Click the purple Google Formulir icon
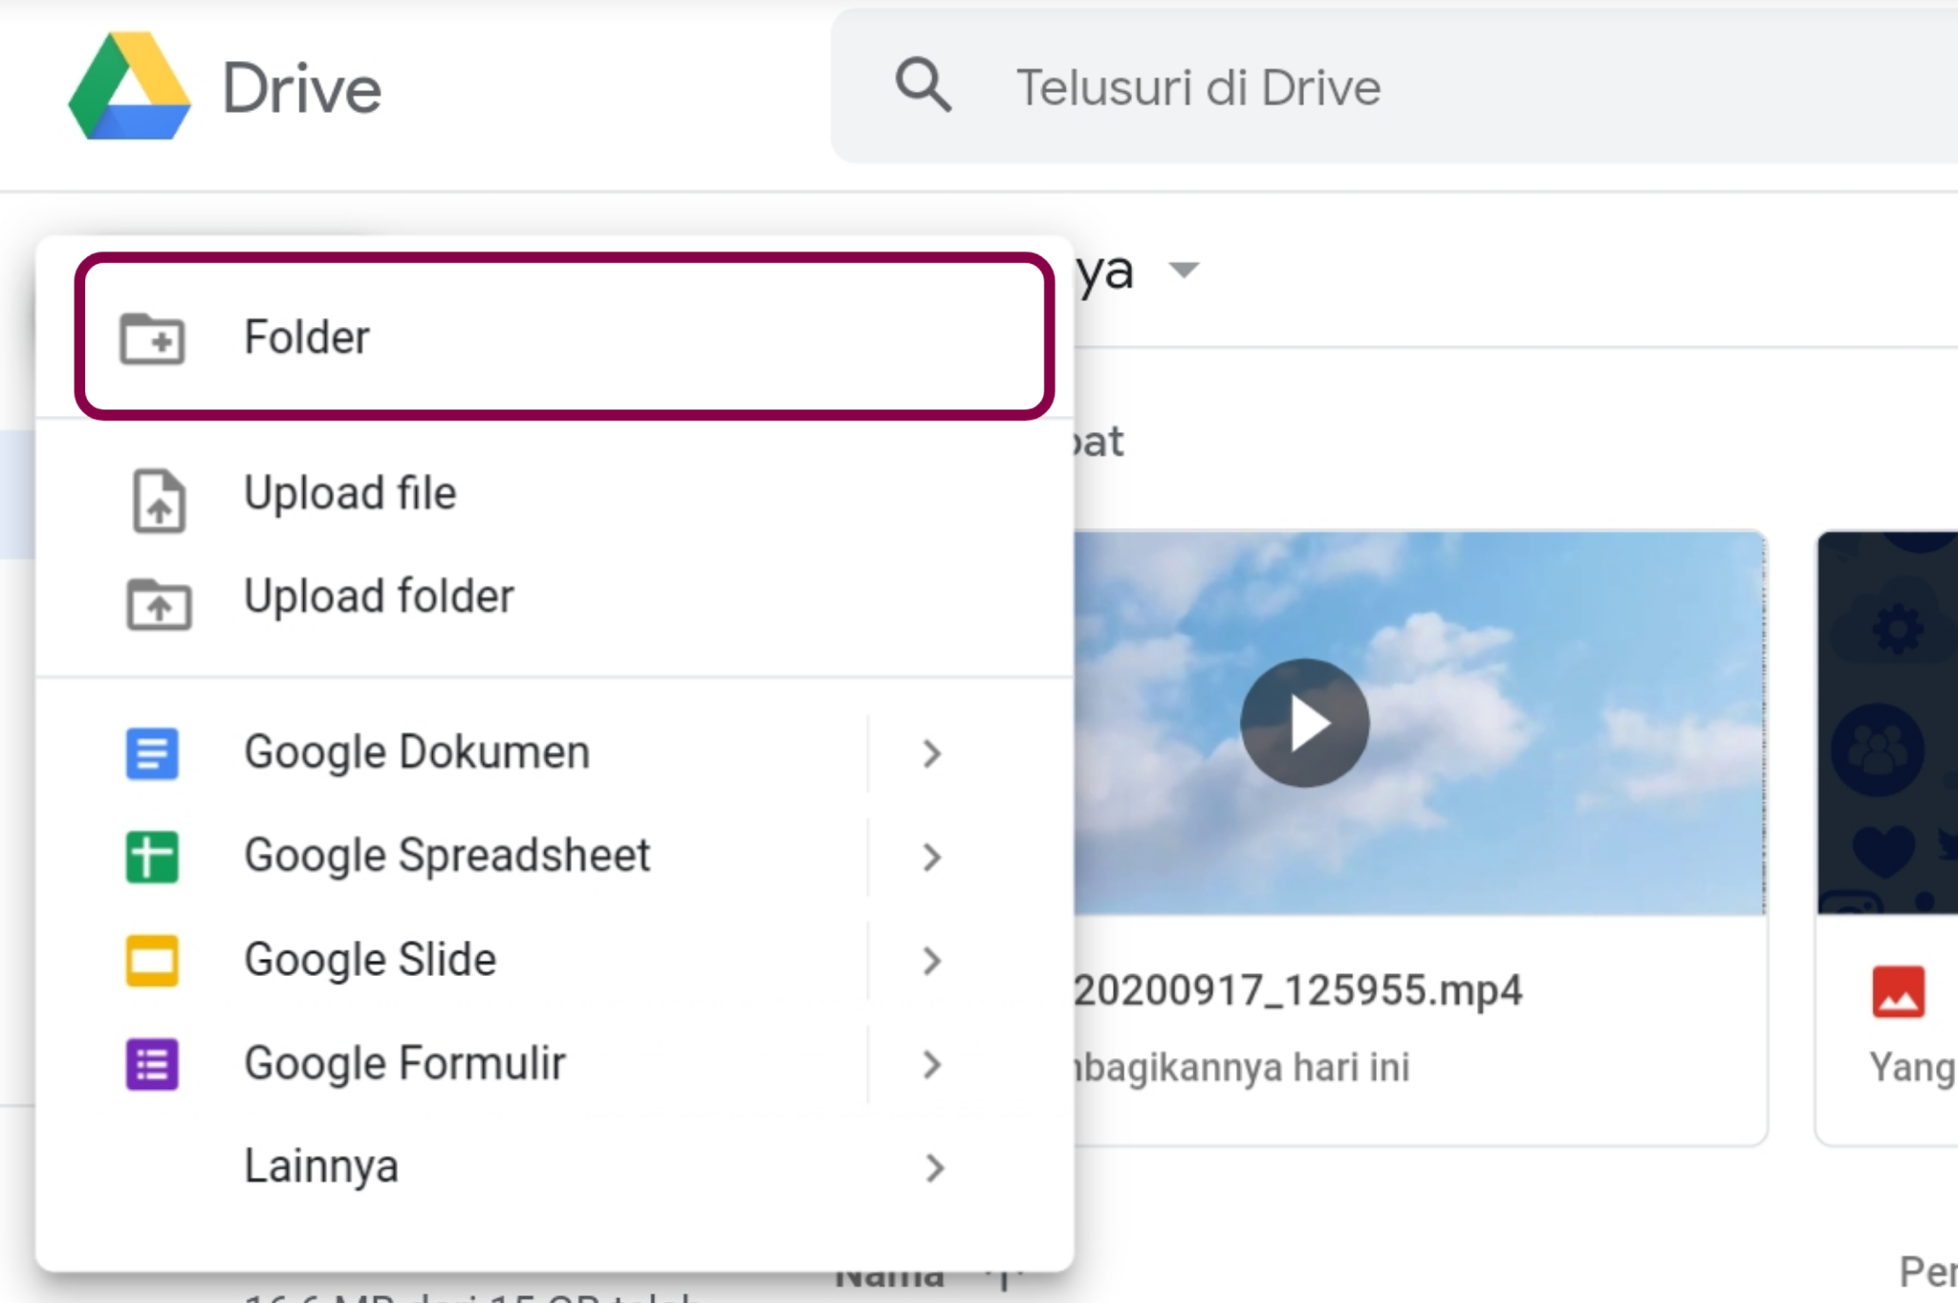The image size is (1958, 1303). click(x=152, y=1064)
